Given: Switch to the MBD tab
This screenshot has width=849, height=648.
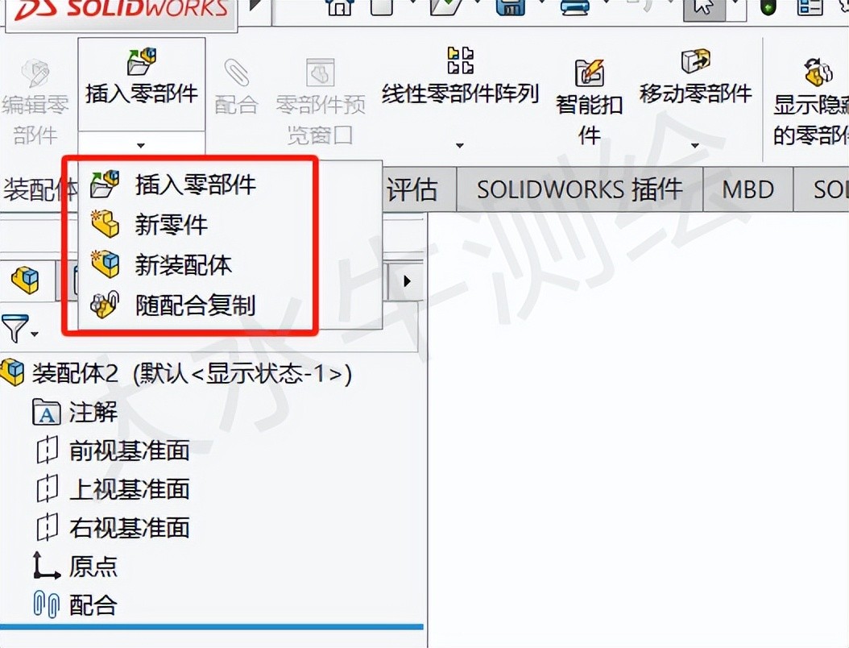Looking at the screenshot, I should pyautogui.click(x=748, y=189).
